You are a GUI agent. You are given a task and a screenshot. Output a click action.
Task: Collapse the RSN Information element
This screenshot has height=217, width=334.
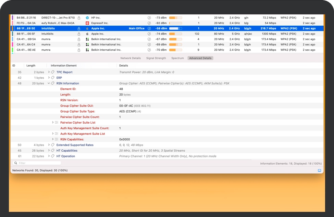point(49,83)
